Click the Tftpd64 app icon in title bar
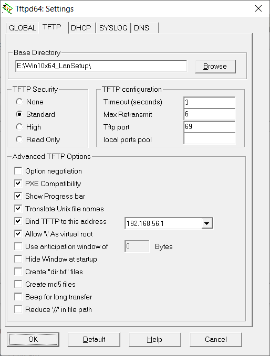Image resolution: width=270 pixels, height=356 pixels. pos(7,9)
